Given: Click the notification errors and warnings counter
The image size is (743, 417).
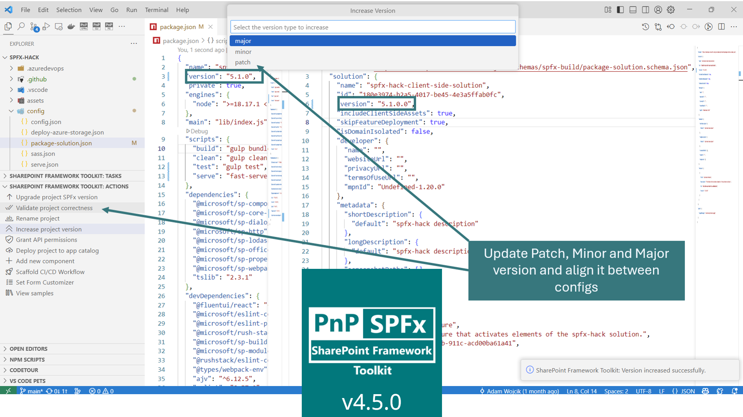Looking at the screenshot, I should coord(101,391).
